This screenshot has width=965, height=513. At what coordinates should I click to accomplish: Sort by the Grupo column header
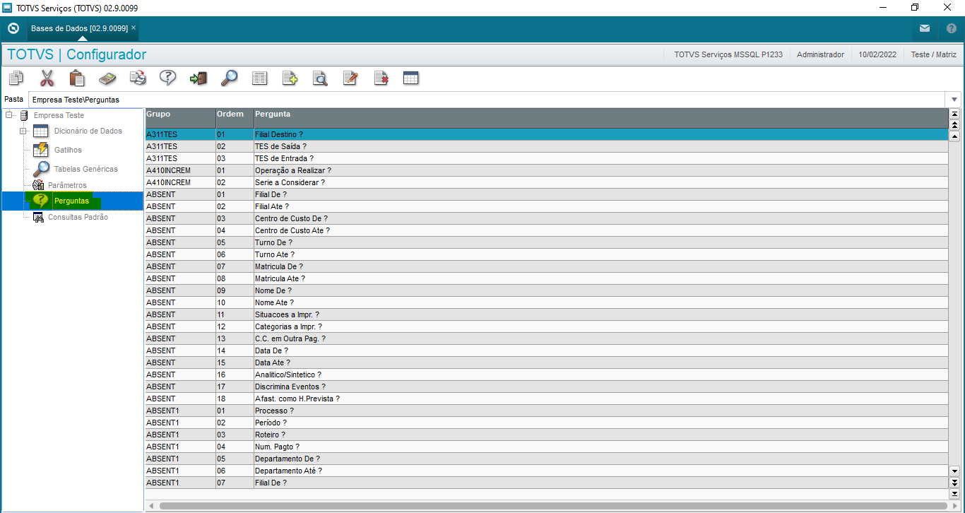[x=180, y=118]
